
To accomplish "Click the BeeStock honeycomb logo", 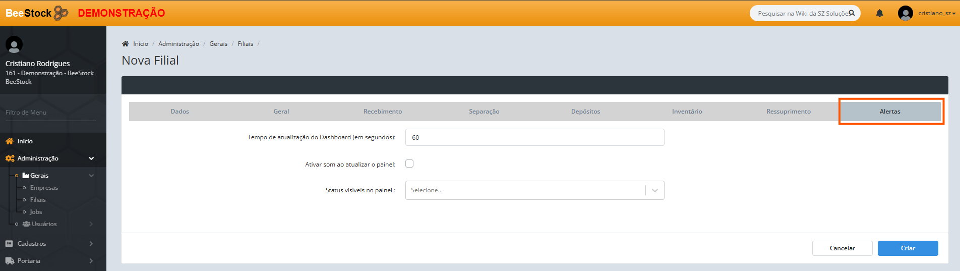I will [61, 13].
